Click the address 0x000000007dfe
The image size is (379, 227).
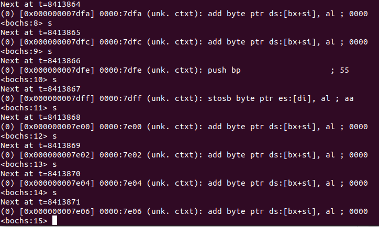57,70
